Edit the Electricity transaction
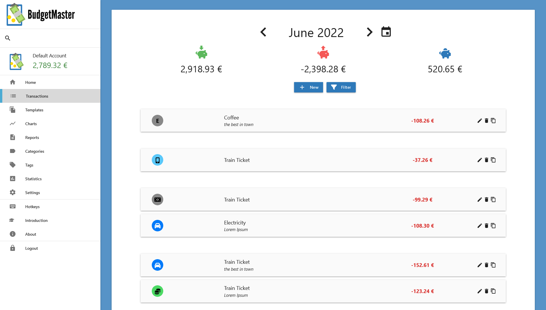This screenshot has height=310, width=546. point(479,226)
